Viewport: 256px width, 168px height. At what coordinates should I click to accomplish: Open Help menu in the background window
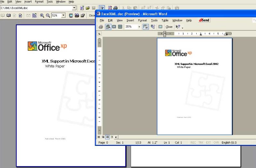pyautogui.click(x=71, y=2)
